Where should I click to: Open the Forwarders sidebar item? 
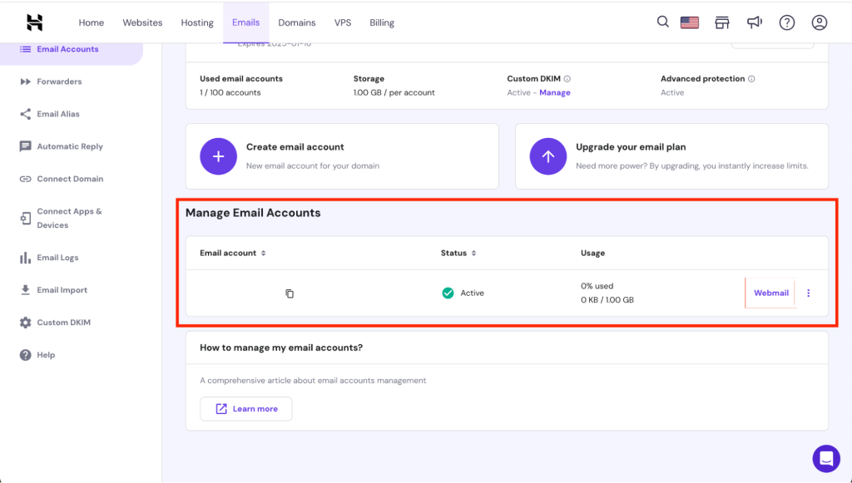pyautogui.click(x=59, y=81)
